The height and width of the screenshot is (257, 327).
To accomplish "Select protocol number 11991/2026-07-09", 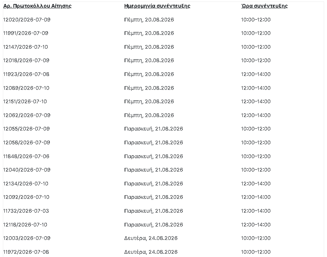I will pyautogui.click(x=26, y=33).
